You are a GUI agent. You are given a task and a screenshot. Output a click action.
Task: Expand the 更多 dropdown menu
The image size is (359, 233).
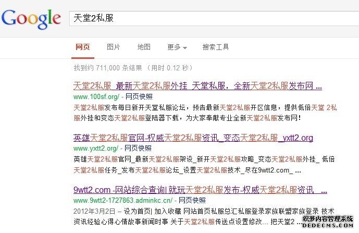pos(177,47)
